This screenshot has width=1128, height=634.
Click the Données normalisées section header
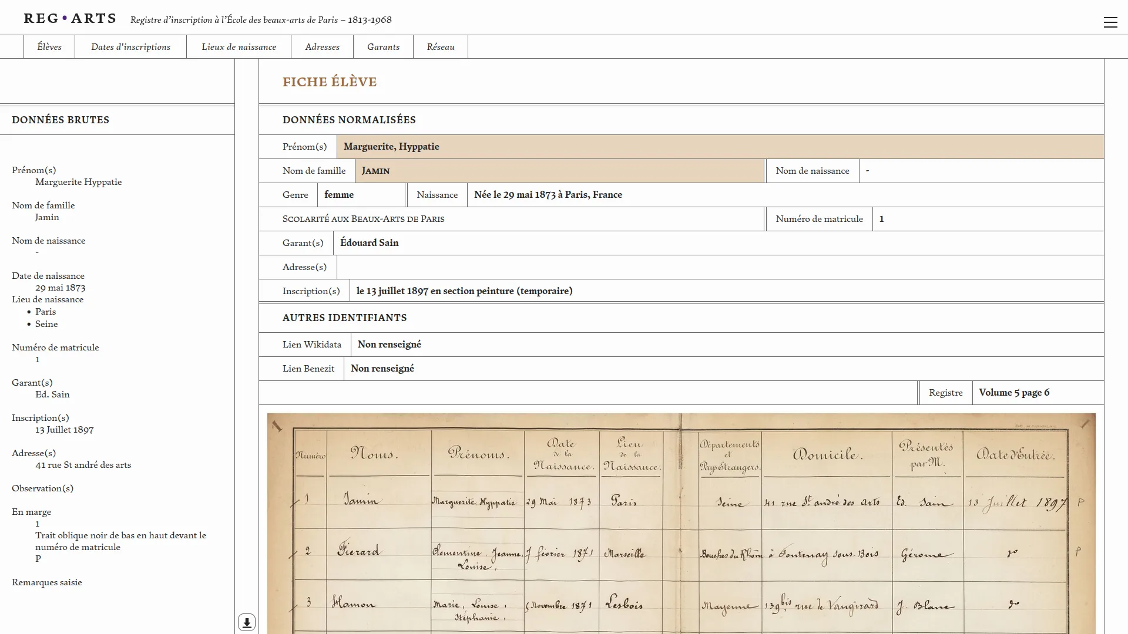349,120
